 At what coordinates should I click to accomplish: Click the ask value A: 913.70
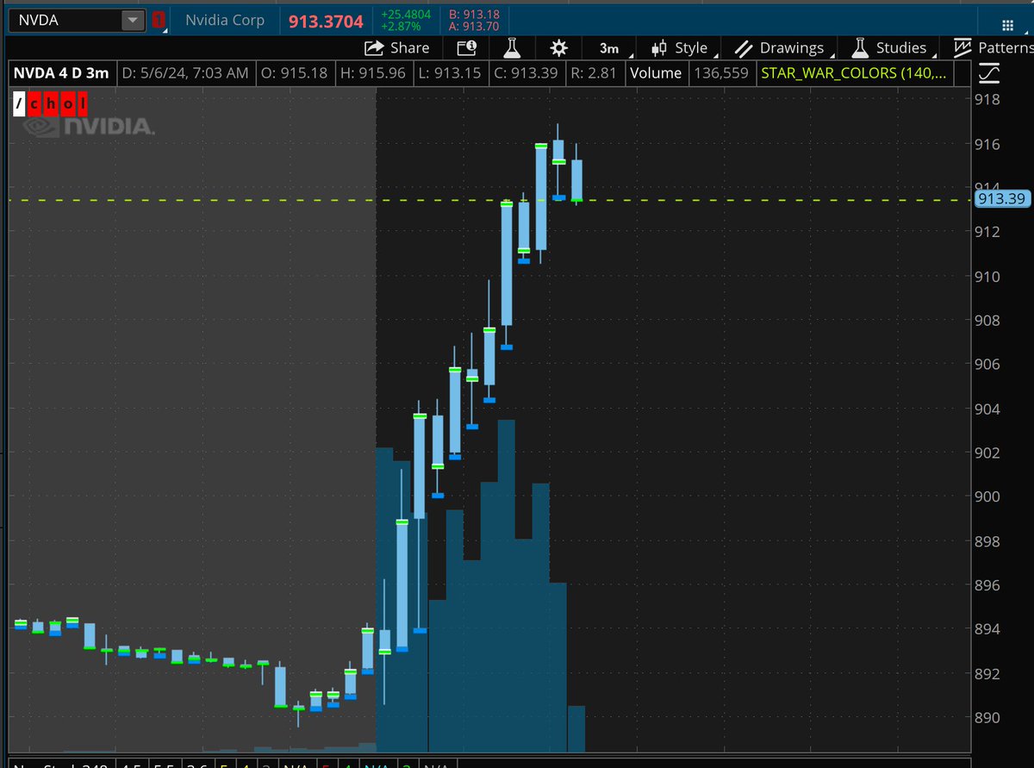(x=473, y=27)
